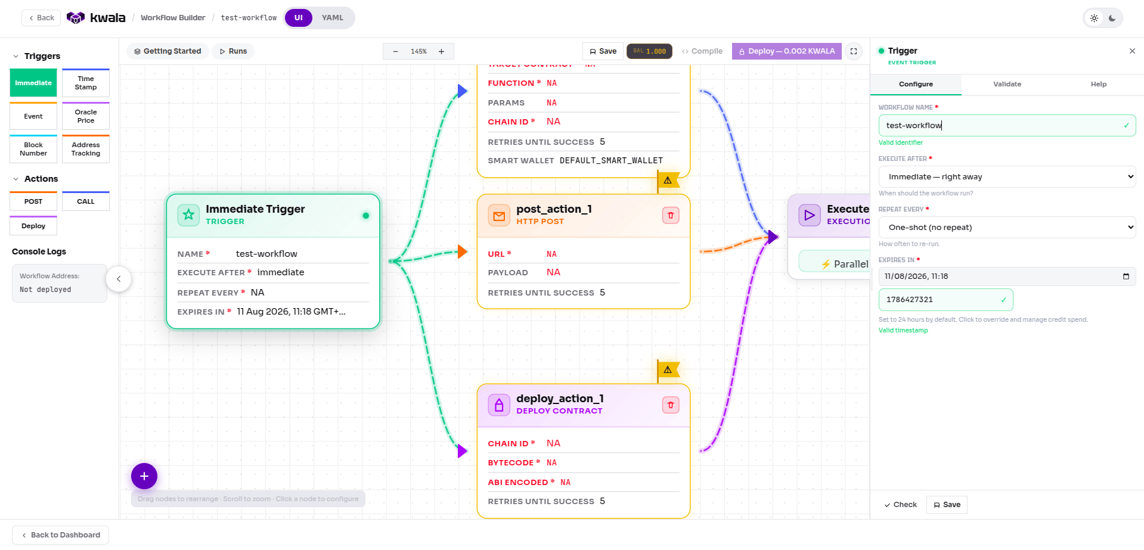1144x550 pixels.
Task: Close the Trigger configuration panel
Action: pos(1132,51)
